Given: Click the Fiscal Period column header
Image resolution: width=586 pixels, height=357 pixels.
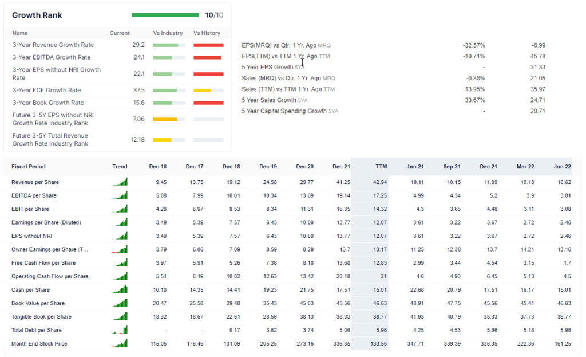Looking at the screenshot, I should tap(29, 167).
